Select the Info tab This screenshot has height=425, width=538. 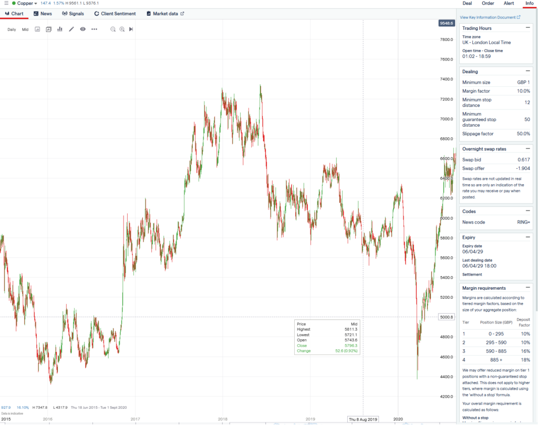click(530, 3)
